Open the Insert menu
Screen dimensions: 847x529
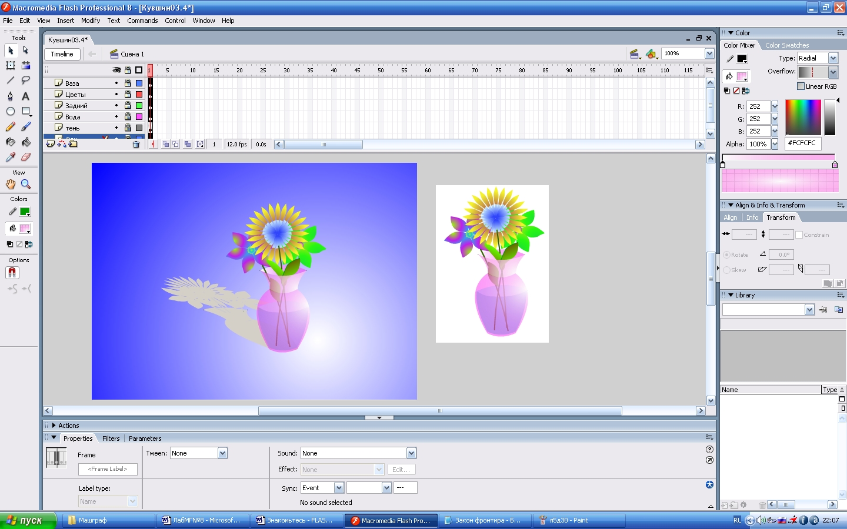65,21
